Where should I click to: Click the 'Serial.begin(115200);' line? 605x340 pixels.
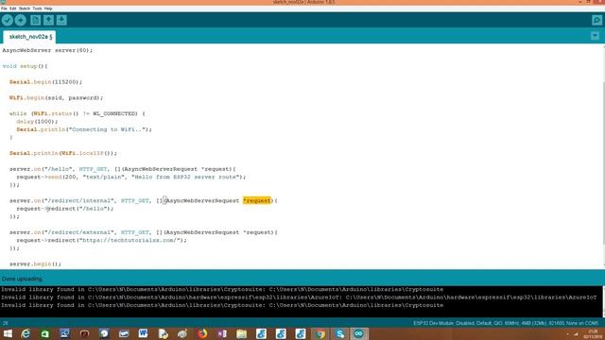(46, 82)
